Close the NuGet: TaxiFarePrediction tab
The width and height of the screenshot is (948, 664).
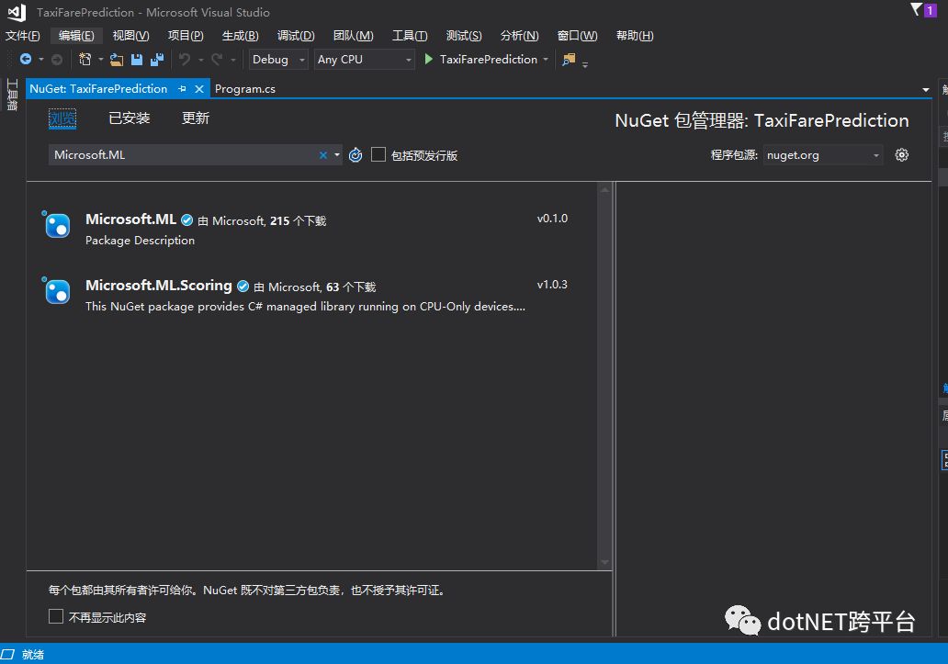(x=199, y=89)
